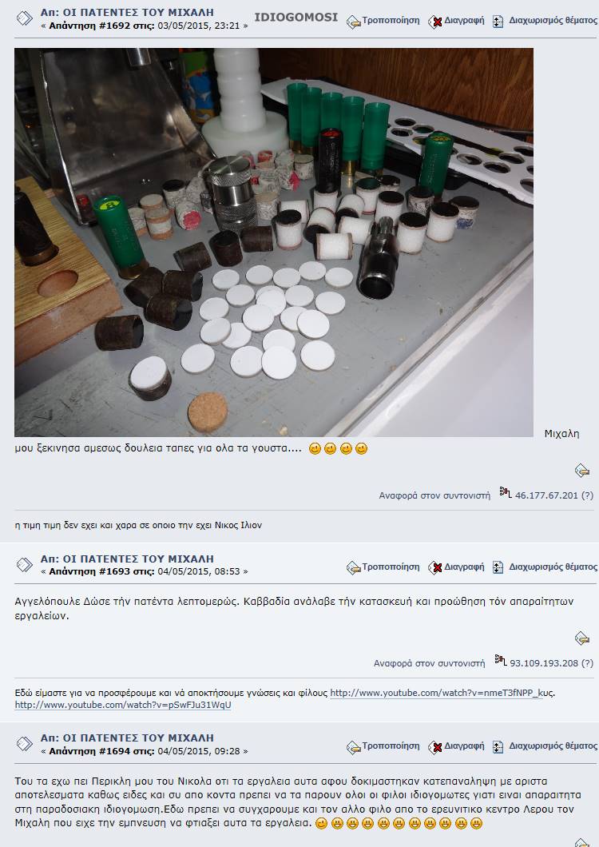Viewport: 599px width, 847px height.
Task: Report reply #1692 to the moderator
Action: coord(434,495)
